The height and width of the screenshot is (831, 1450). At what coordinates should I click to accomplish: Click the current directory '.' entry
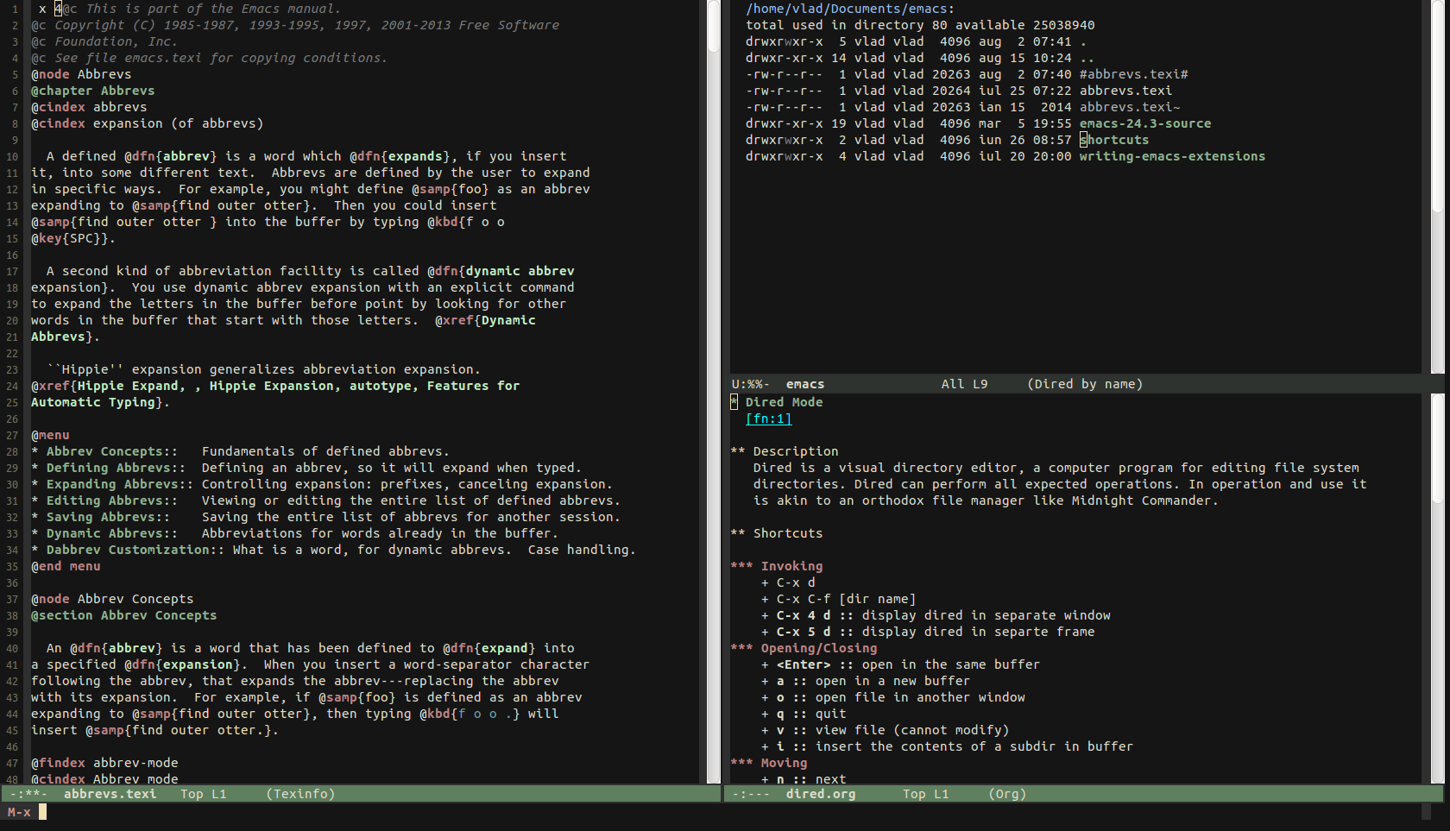(x=1083, y=41)
